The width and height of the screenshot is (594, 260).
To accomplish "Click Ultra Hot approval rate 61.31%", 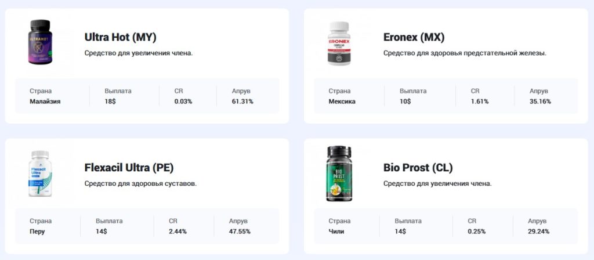I will point(242,102).
